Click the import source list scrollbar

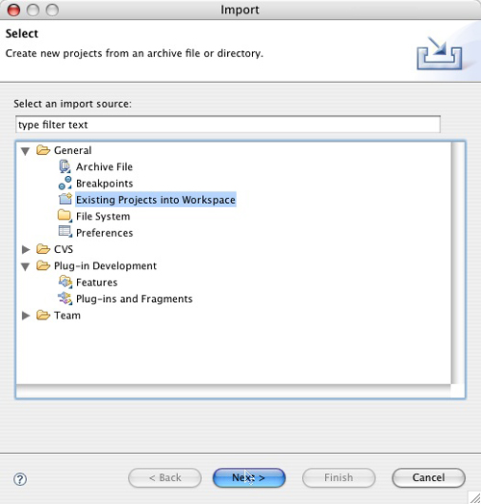[x=458, y=263]
